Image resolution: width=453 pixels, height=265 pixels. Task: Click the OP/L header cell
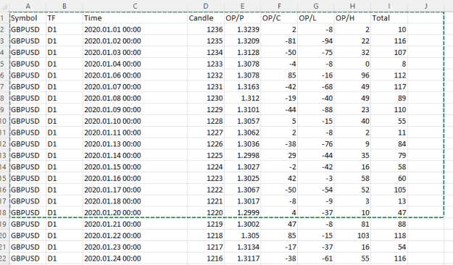point(316,18)
